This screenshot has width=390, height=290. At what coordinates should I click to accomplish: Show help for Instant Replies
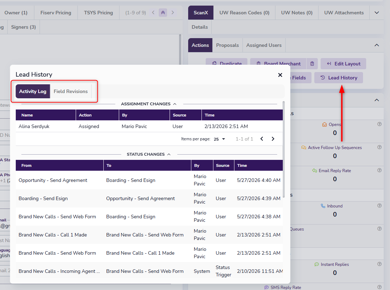(379, 264)
